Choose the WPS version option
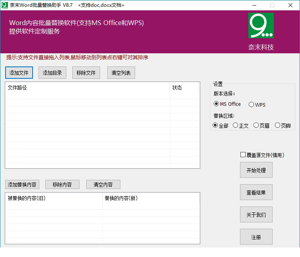 (251, 105)
